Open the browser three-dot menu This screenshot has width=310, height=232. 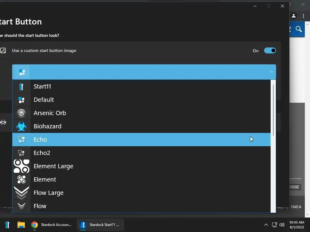(x=303, y=16)
